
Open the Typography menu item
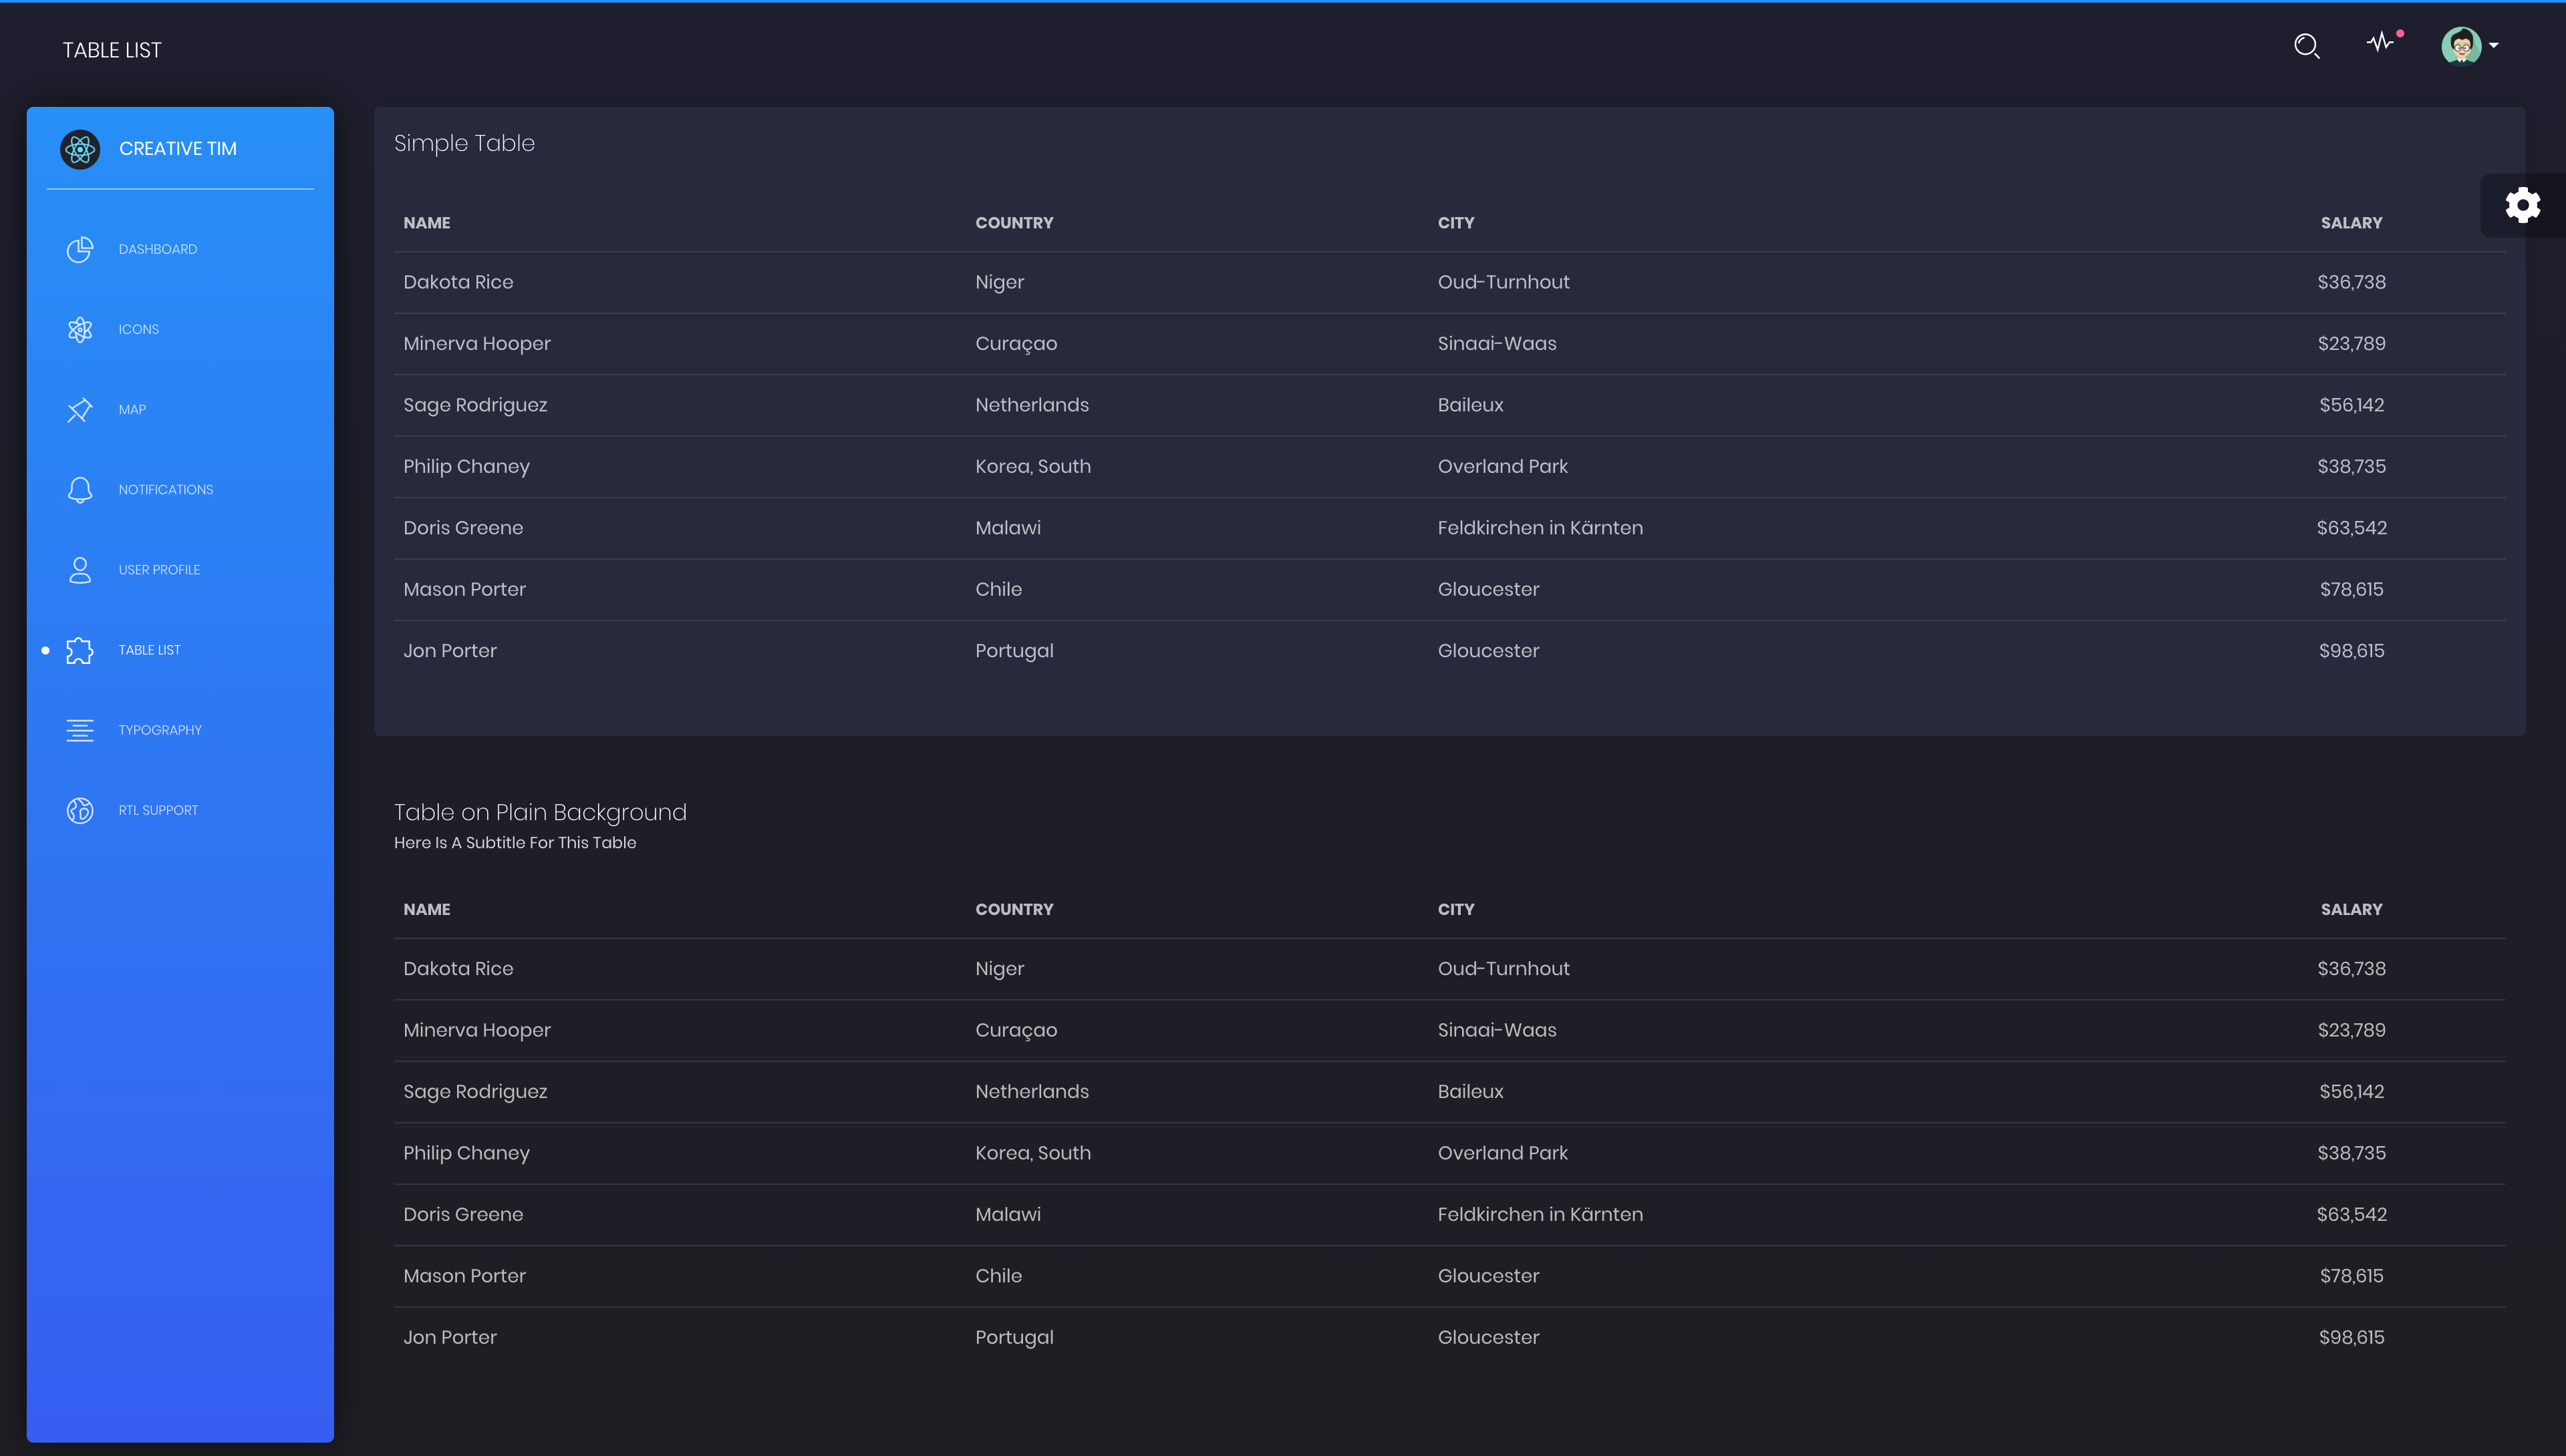(x=160, y=730)
